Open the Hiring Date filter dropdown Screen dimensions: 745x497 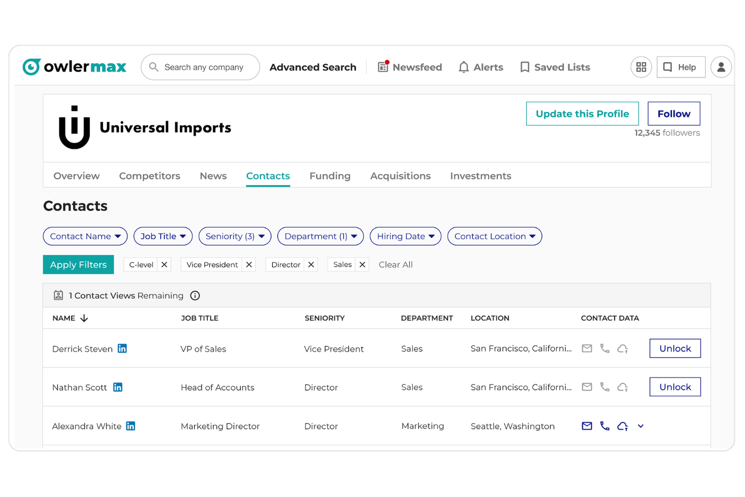pyautogui.click(x=405, y=236)
